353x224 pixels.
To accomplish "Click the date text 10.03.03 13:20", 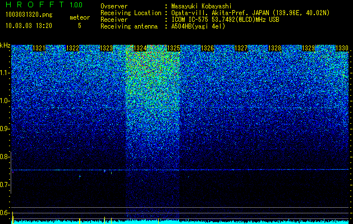I will (29, 26).
